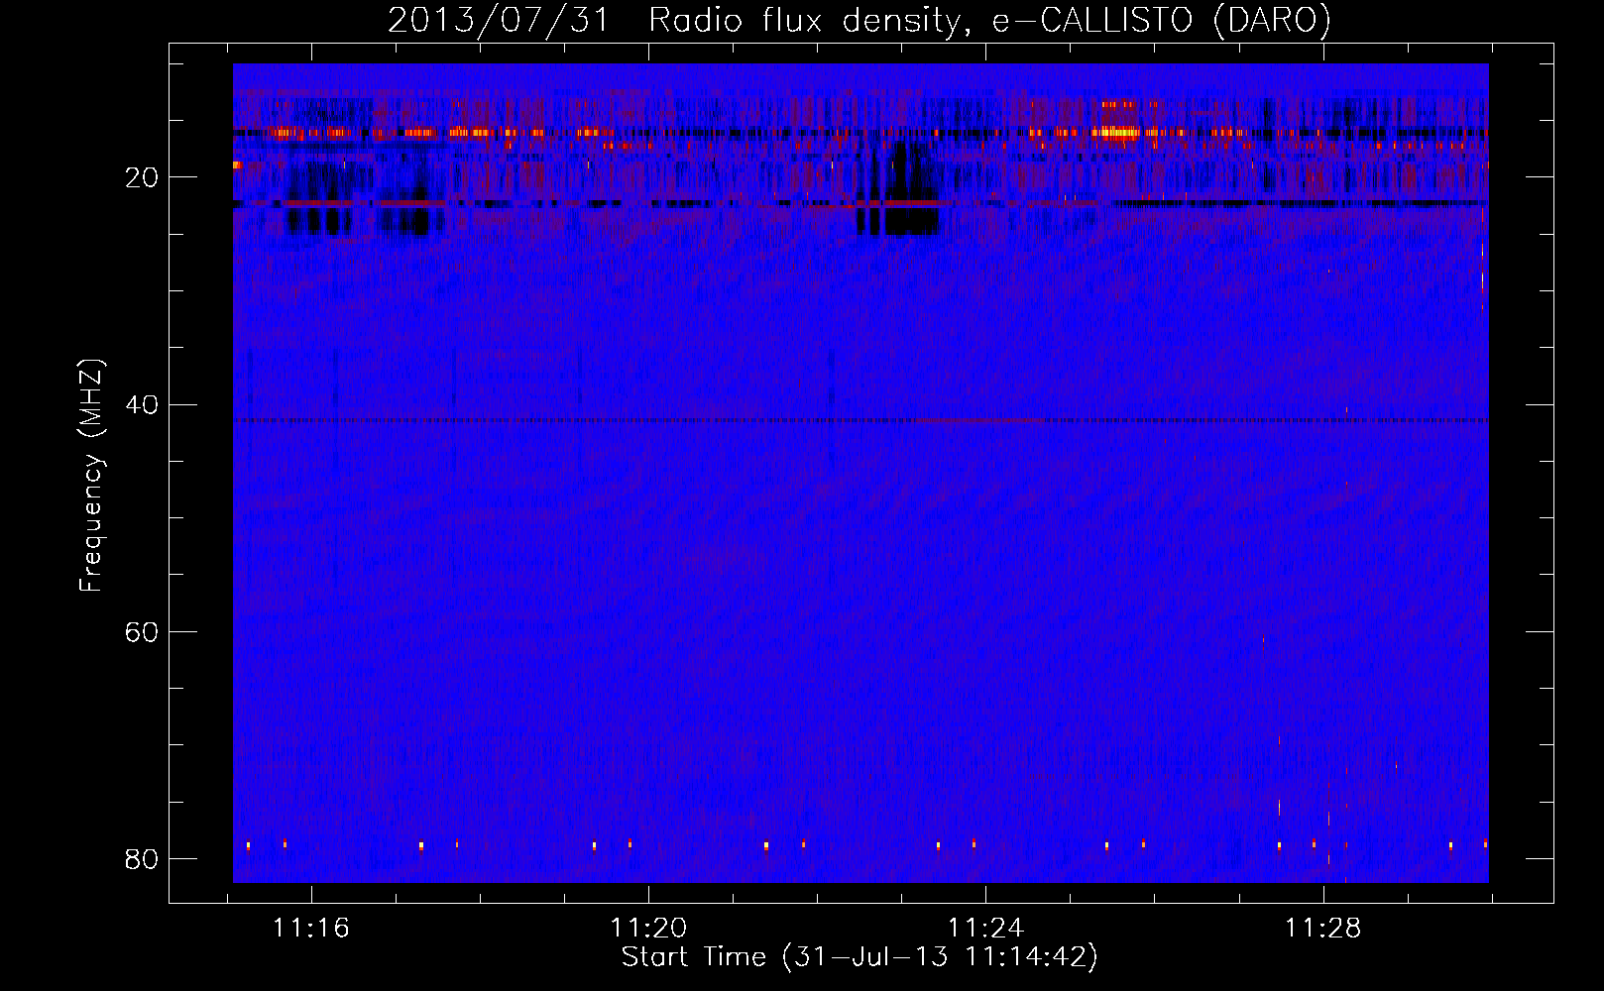1604x991 pixels.
Task: Click the "Frequency (MHZ)" y-axis label
Action: click(91, 476)
